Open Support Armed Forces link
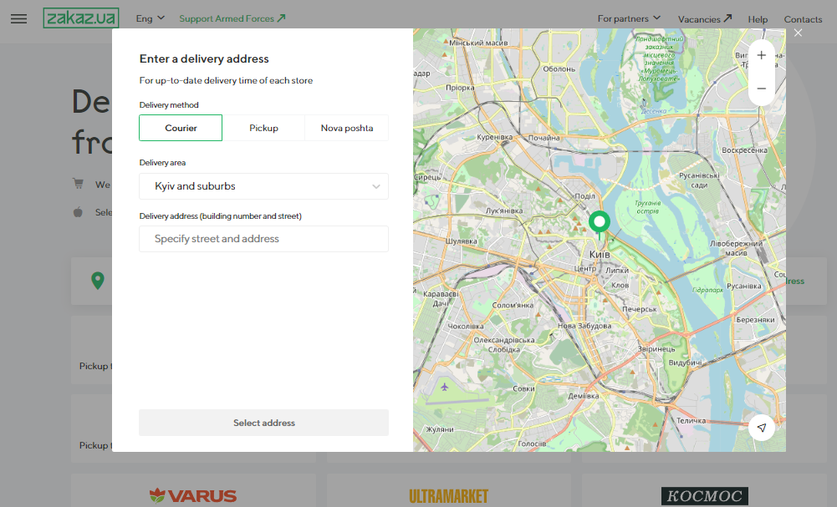837x507 pixels. [232, 18]
